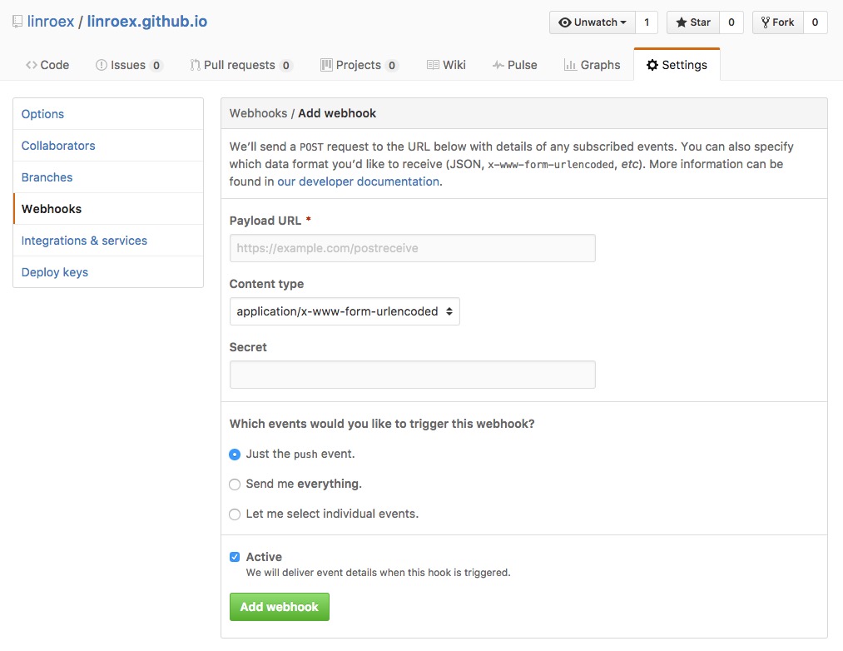The width and height of the screenshot is (843, 651).
Task: Select the 'Just the push event' radio
Action: (235, 454)
